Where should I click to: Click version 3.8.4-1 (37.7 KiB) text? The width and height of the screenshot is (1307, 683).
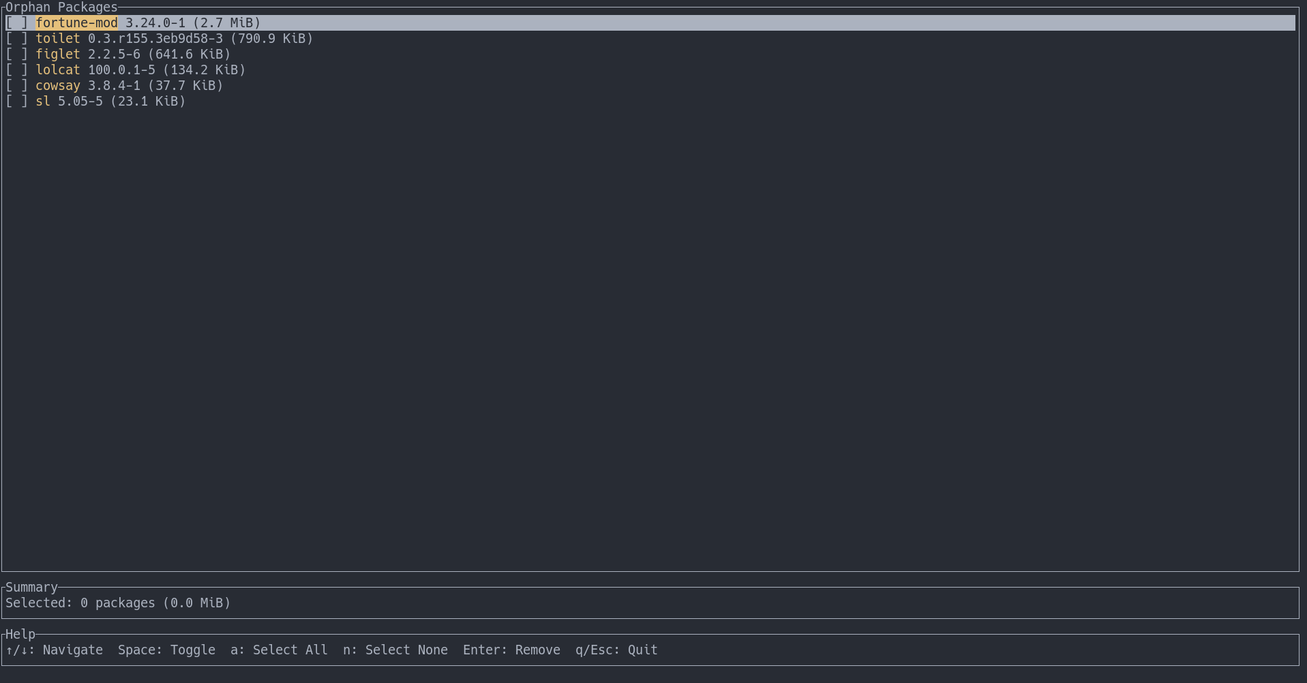coord(155,86)
